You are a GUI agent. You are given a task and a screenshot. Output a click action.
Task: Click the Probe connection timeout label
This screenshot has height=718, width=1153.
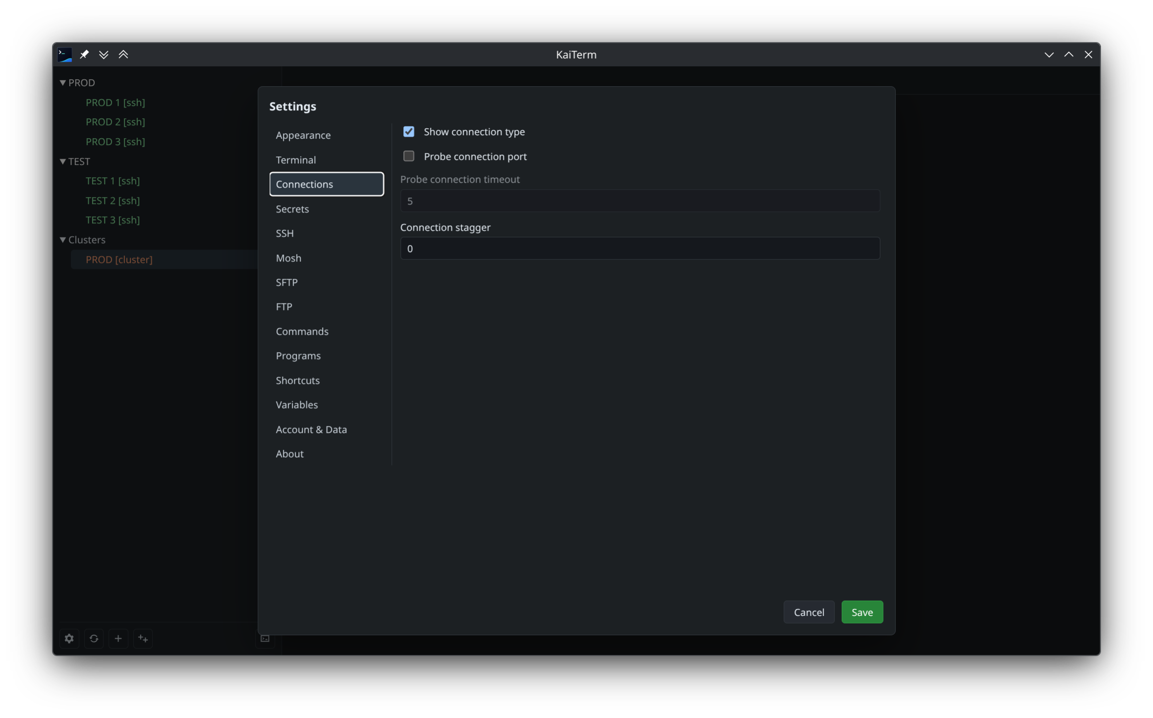pyautogui.click(x=460, y=179)
